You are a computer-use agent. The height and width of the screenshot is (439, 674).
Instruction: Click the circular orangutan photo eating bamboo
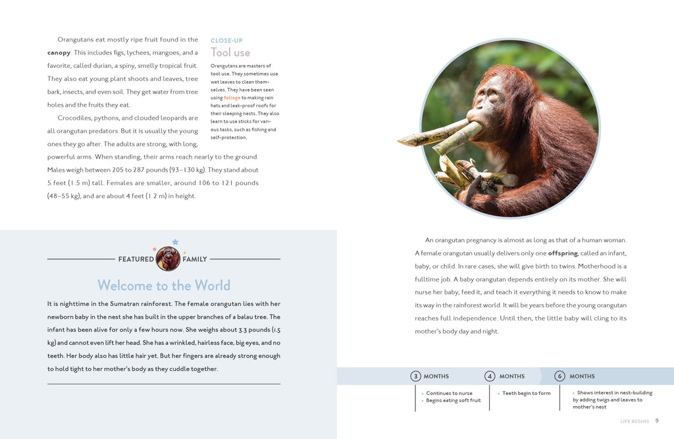click(x=510, y=128)
